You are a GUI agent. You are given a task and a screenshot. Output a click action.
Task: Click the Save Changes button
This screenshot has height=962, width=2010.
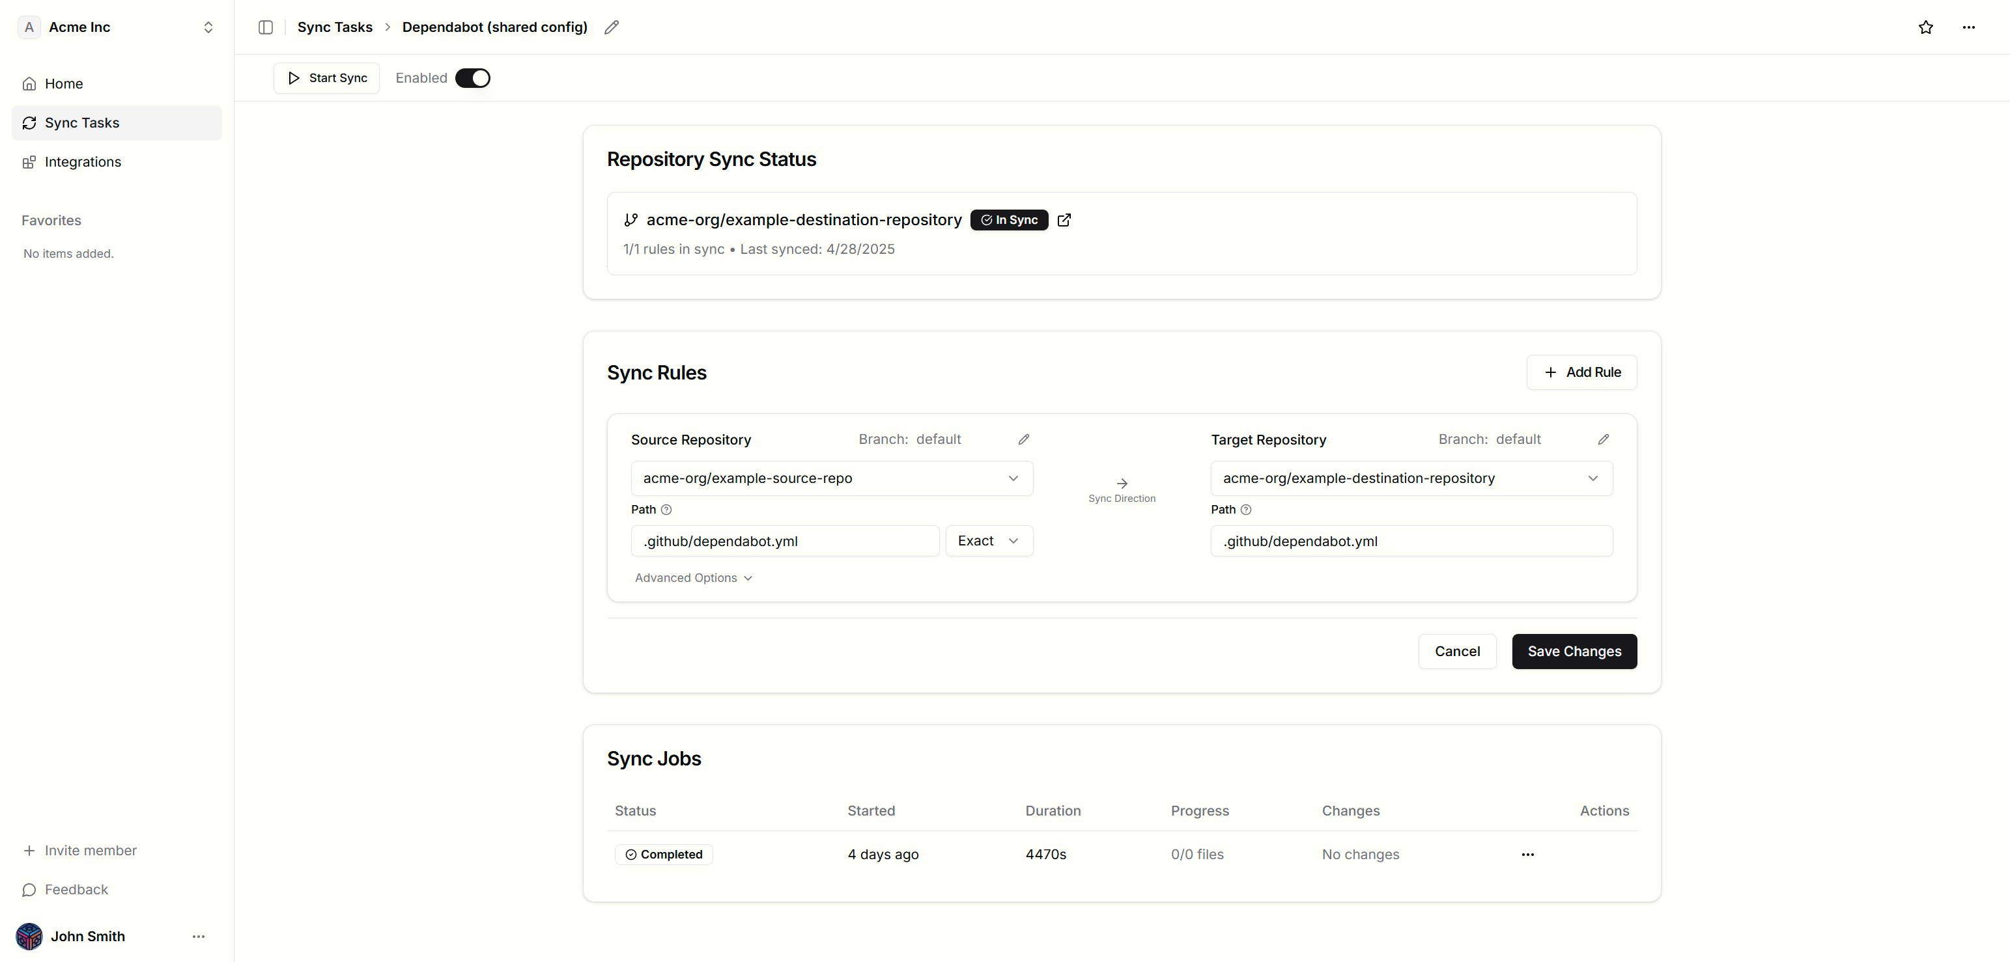(1573, 651)
